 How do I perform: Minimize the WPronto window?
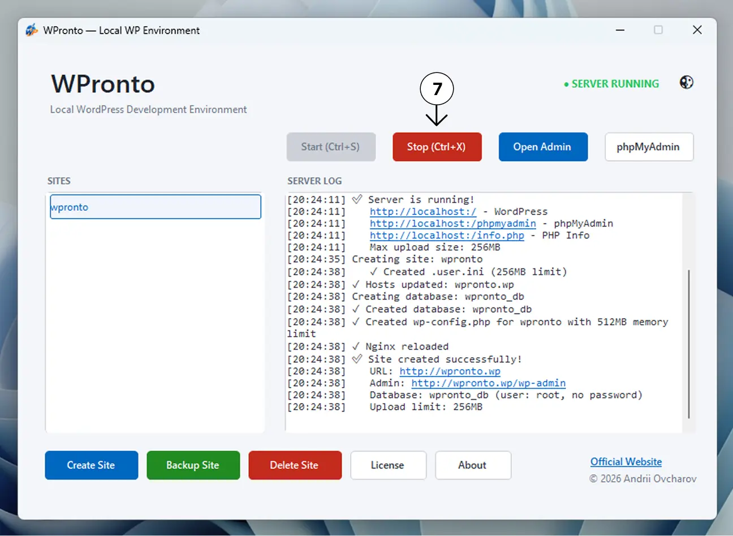click(620, 30)
